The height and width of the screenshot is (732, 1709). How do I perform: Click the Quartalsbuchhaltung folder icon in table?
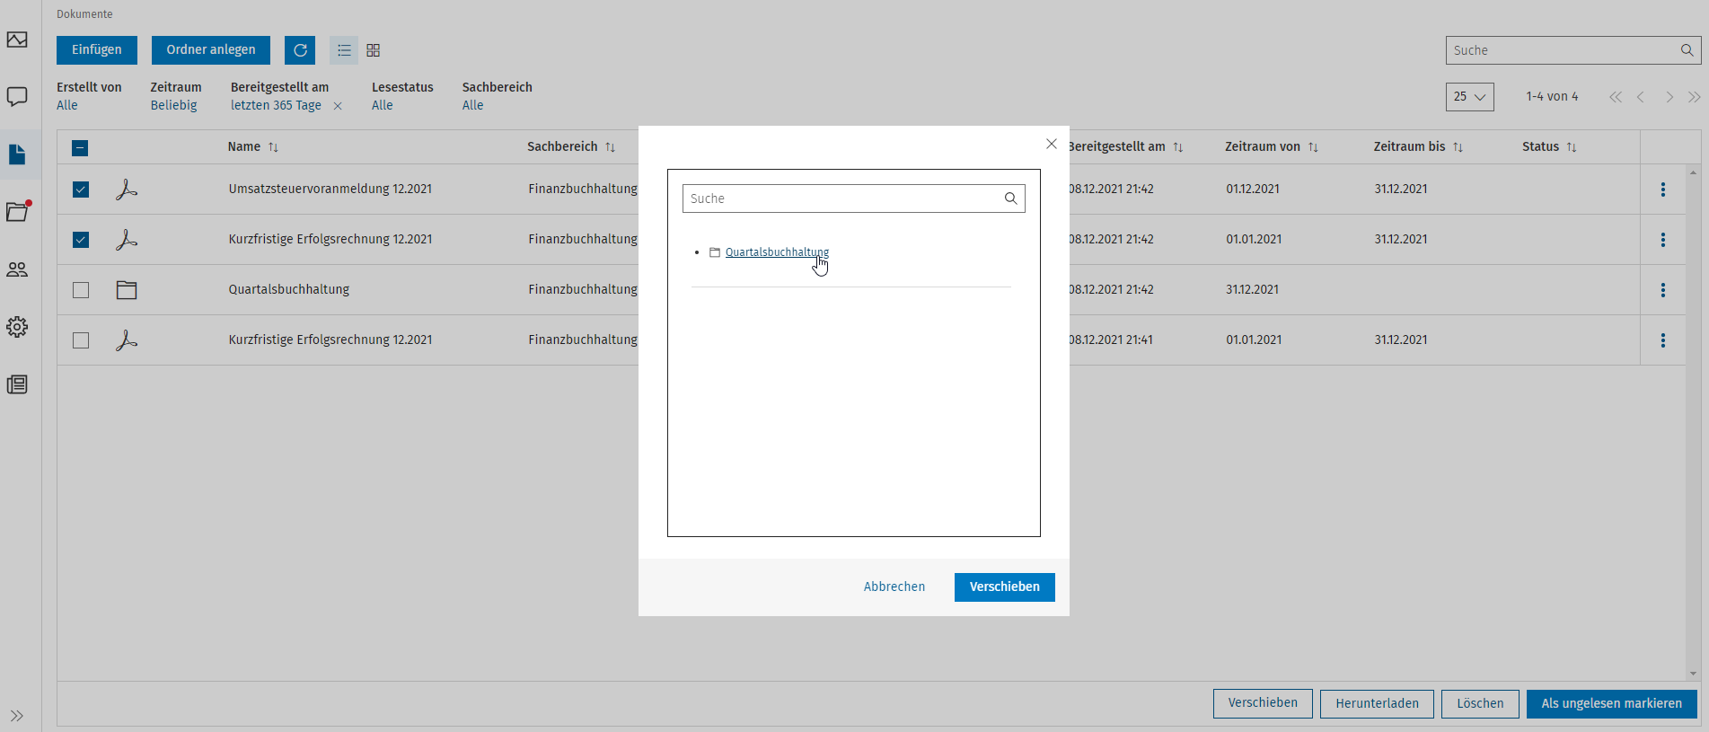[x=127, y=290]
